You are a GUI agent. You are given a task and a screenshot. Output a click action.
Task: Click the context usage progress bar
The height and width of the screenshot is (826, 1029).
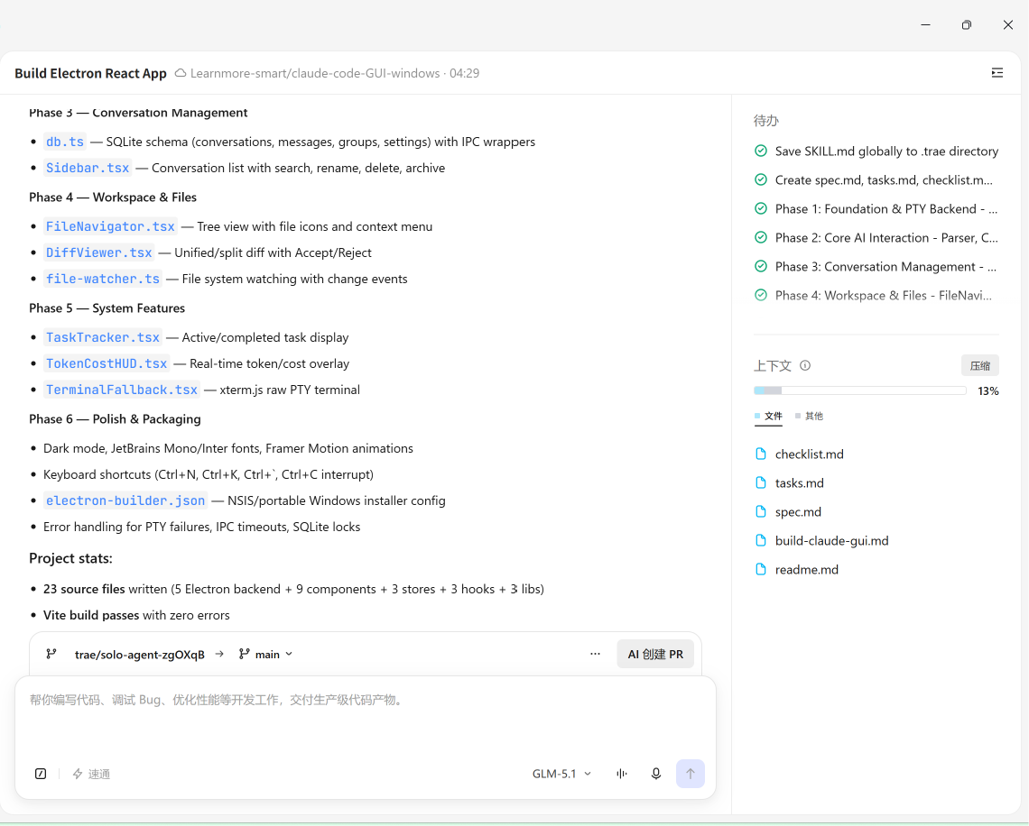[x=859, y=390]
